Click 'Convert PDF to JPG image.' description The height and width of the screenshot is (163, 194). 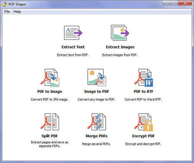pos(49,100)
